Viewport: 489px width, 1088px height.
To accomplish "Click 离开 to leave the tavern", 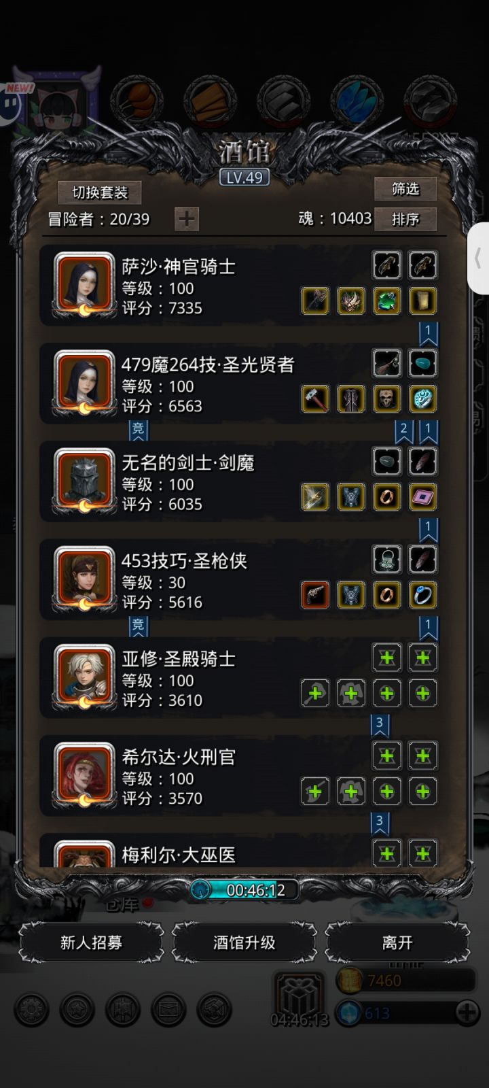I will [397, 942].
